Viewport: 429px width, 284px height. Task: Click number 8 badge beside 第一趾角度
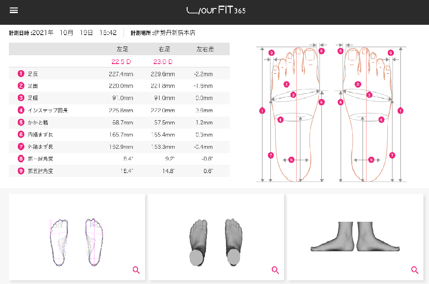21,159
